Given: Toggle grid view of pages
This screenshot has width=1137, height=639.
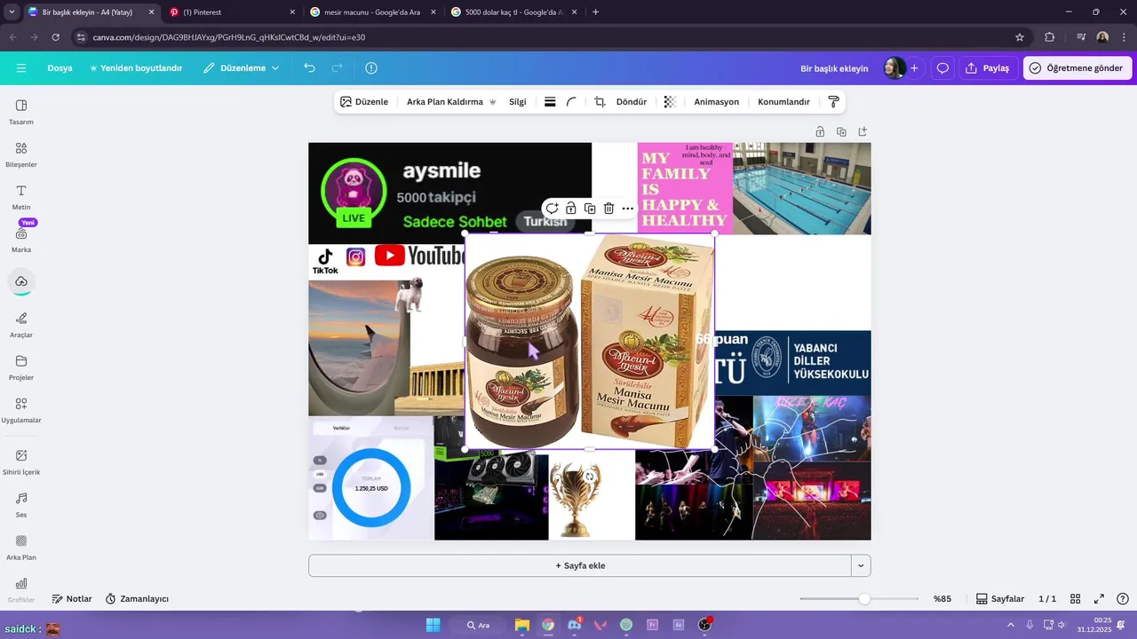Looking at the screenshot, I should click(x=1075, y=599).
